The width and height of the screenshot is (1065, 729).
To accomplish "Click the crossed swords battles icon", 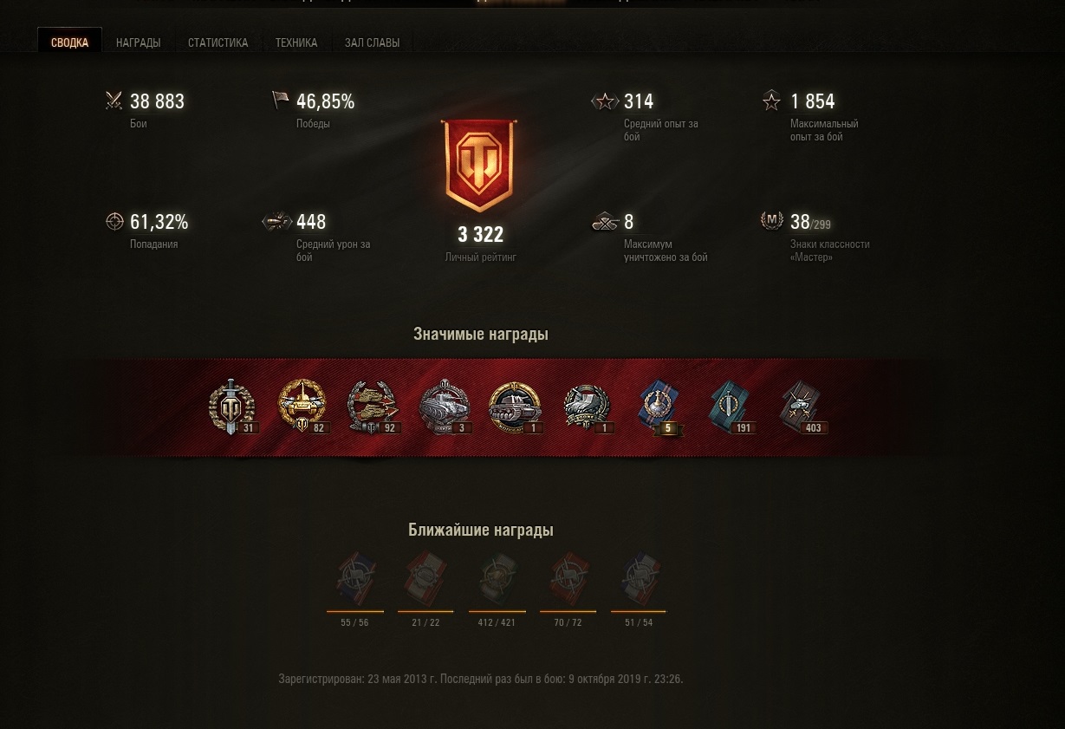I will point(114,101).
